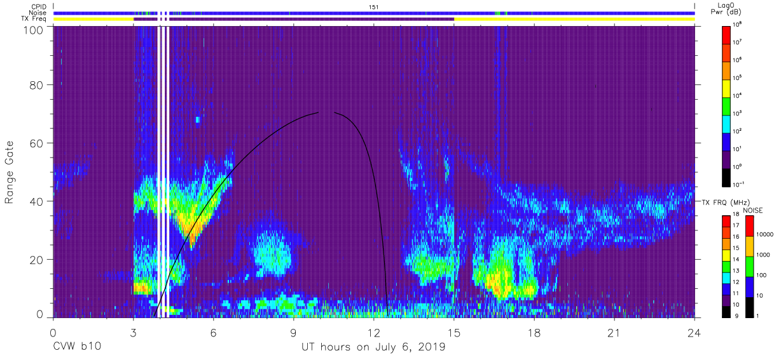This screenshot has height=360, width=781.
Task: Click UT hour tick label 9
Action: click(294, 332)
